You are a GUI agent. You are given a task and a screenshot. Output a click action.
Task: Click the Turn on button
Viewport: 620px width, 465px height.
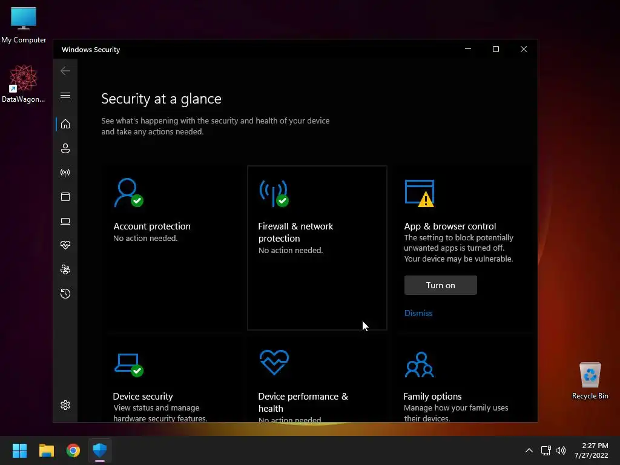(x=441, y=285)
